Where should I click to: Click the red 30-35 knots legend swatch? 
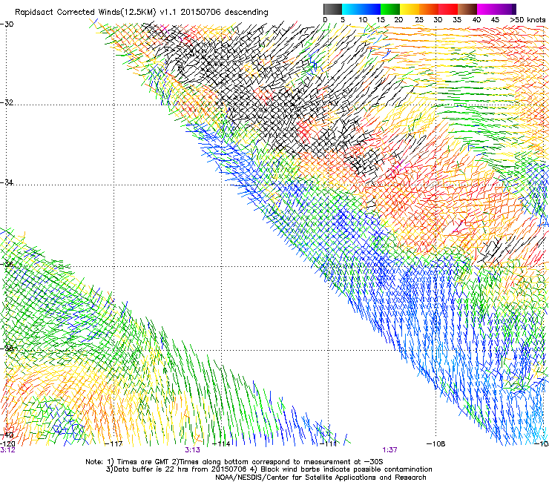[448, 9]
